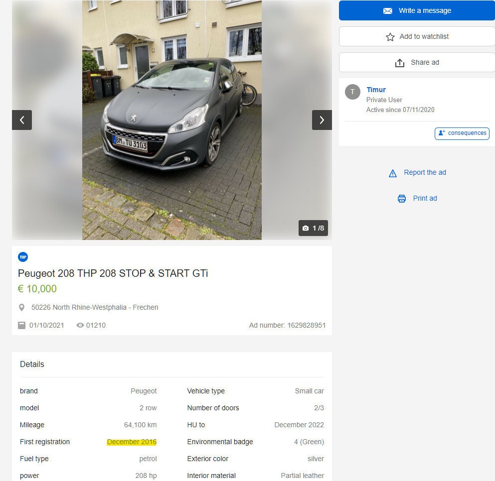Open Timur's seller profile link
Viewport: 495px width, 481px height.
point(376,90)
